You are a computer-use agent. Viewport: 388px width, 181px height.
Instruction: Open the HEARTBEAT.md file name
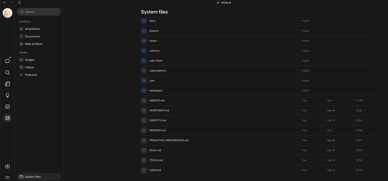pos(159,110)
